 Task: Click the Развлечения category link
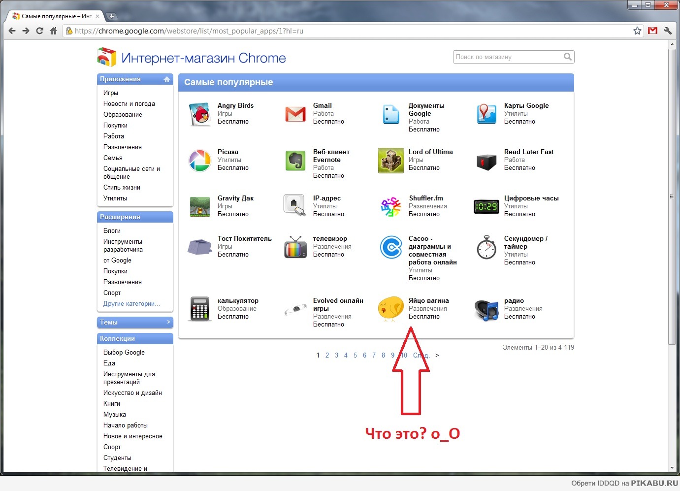click(122, 147)
